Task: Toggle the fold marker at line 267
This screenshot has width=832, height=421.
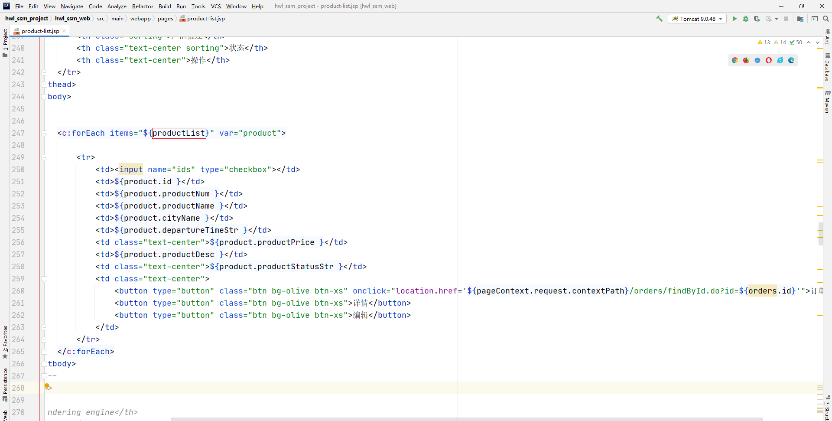Action: click(x=44, y=376)
